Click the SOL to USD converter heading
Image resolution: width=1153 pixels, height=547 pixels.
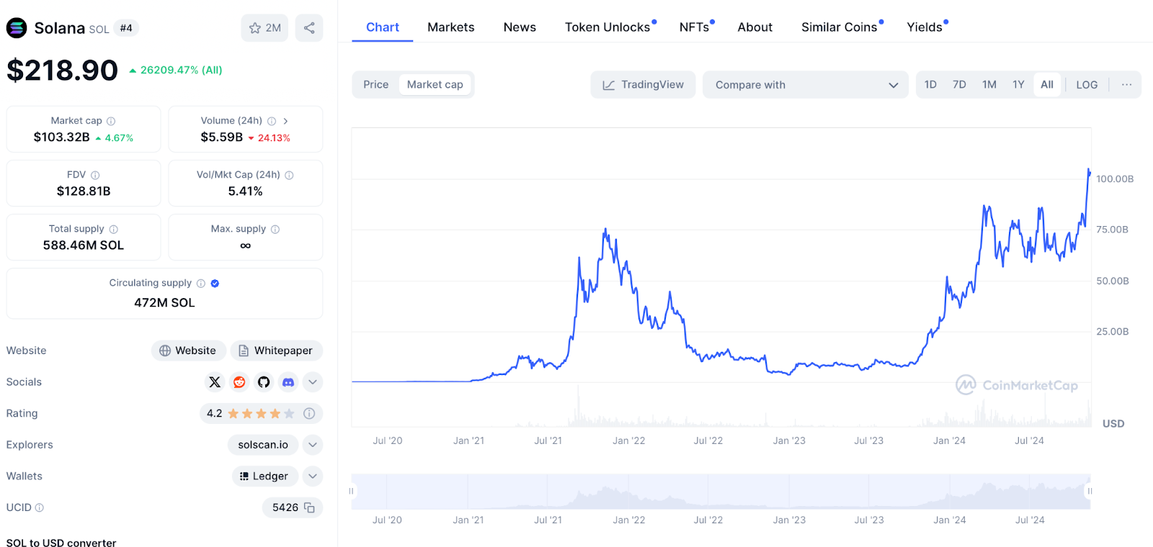61,543
